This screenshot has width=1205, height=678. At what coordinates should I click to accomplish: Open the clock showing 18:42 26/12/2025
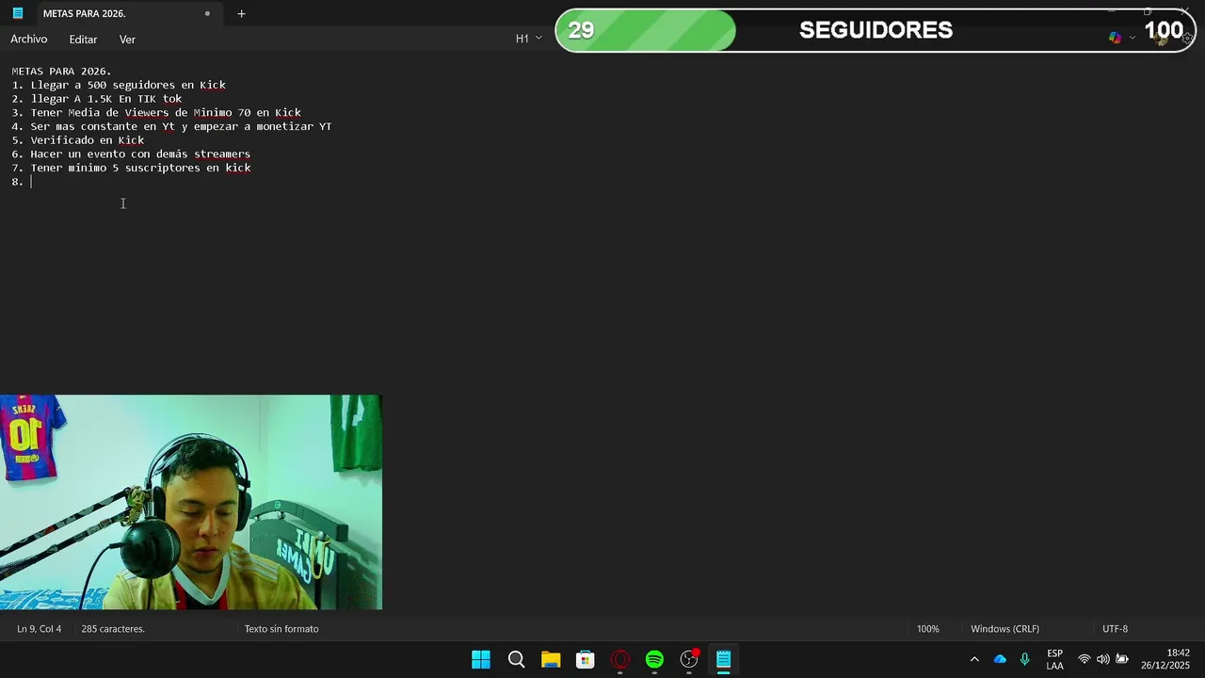tap(1165, 659)
